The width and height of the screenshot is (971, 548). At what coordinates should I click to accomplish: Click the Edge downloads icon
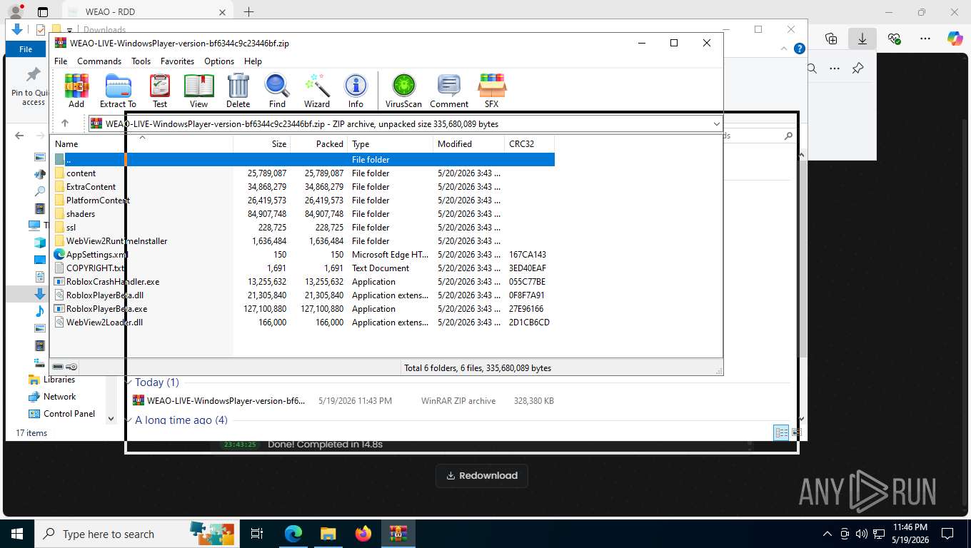pos(862,39)
